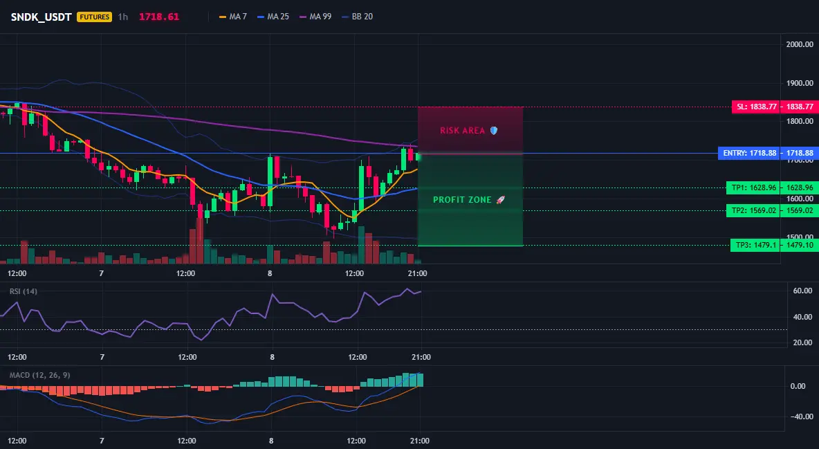This screenshot has height=449, width=819.
Task: Click the PROFIT ZONE text
Action: (x=462, y=200)
